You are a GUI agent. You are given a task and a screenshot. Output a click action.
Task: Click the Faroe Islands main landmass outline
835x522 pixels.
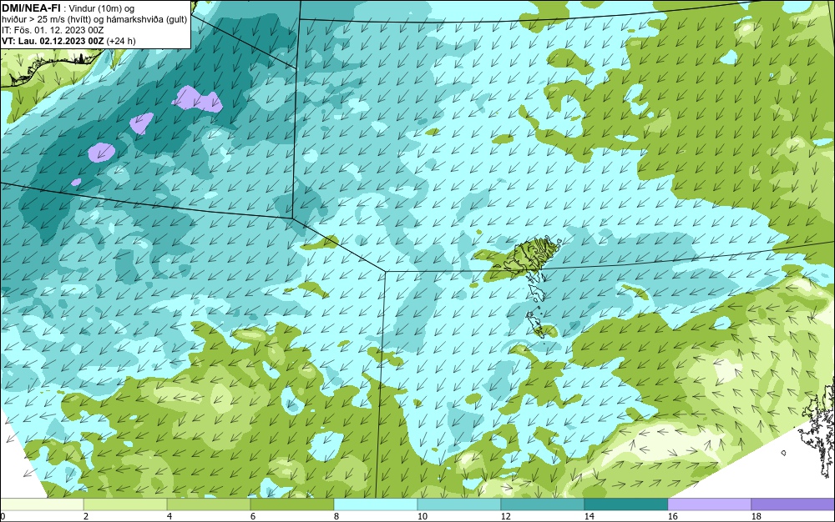tap(533, 257)
